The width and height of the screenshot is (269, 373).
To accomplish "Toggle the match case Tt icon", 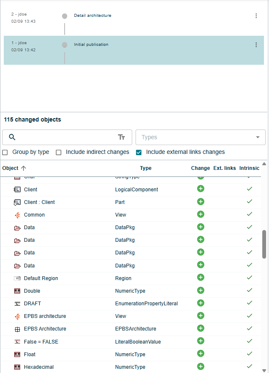I will point(121,137).
